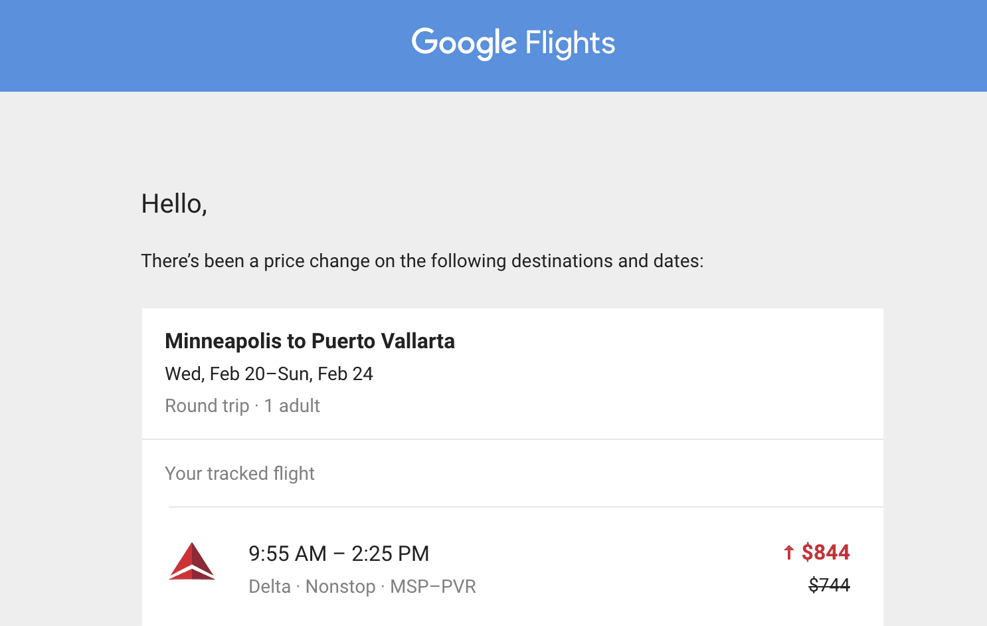Screen dimensions: 987x626
Task: Click the Nonstop label in flight row
Action: pyautogui.click(x=341, y=587)
